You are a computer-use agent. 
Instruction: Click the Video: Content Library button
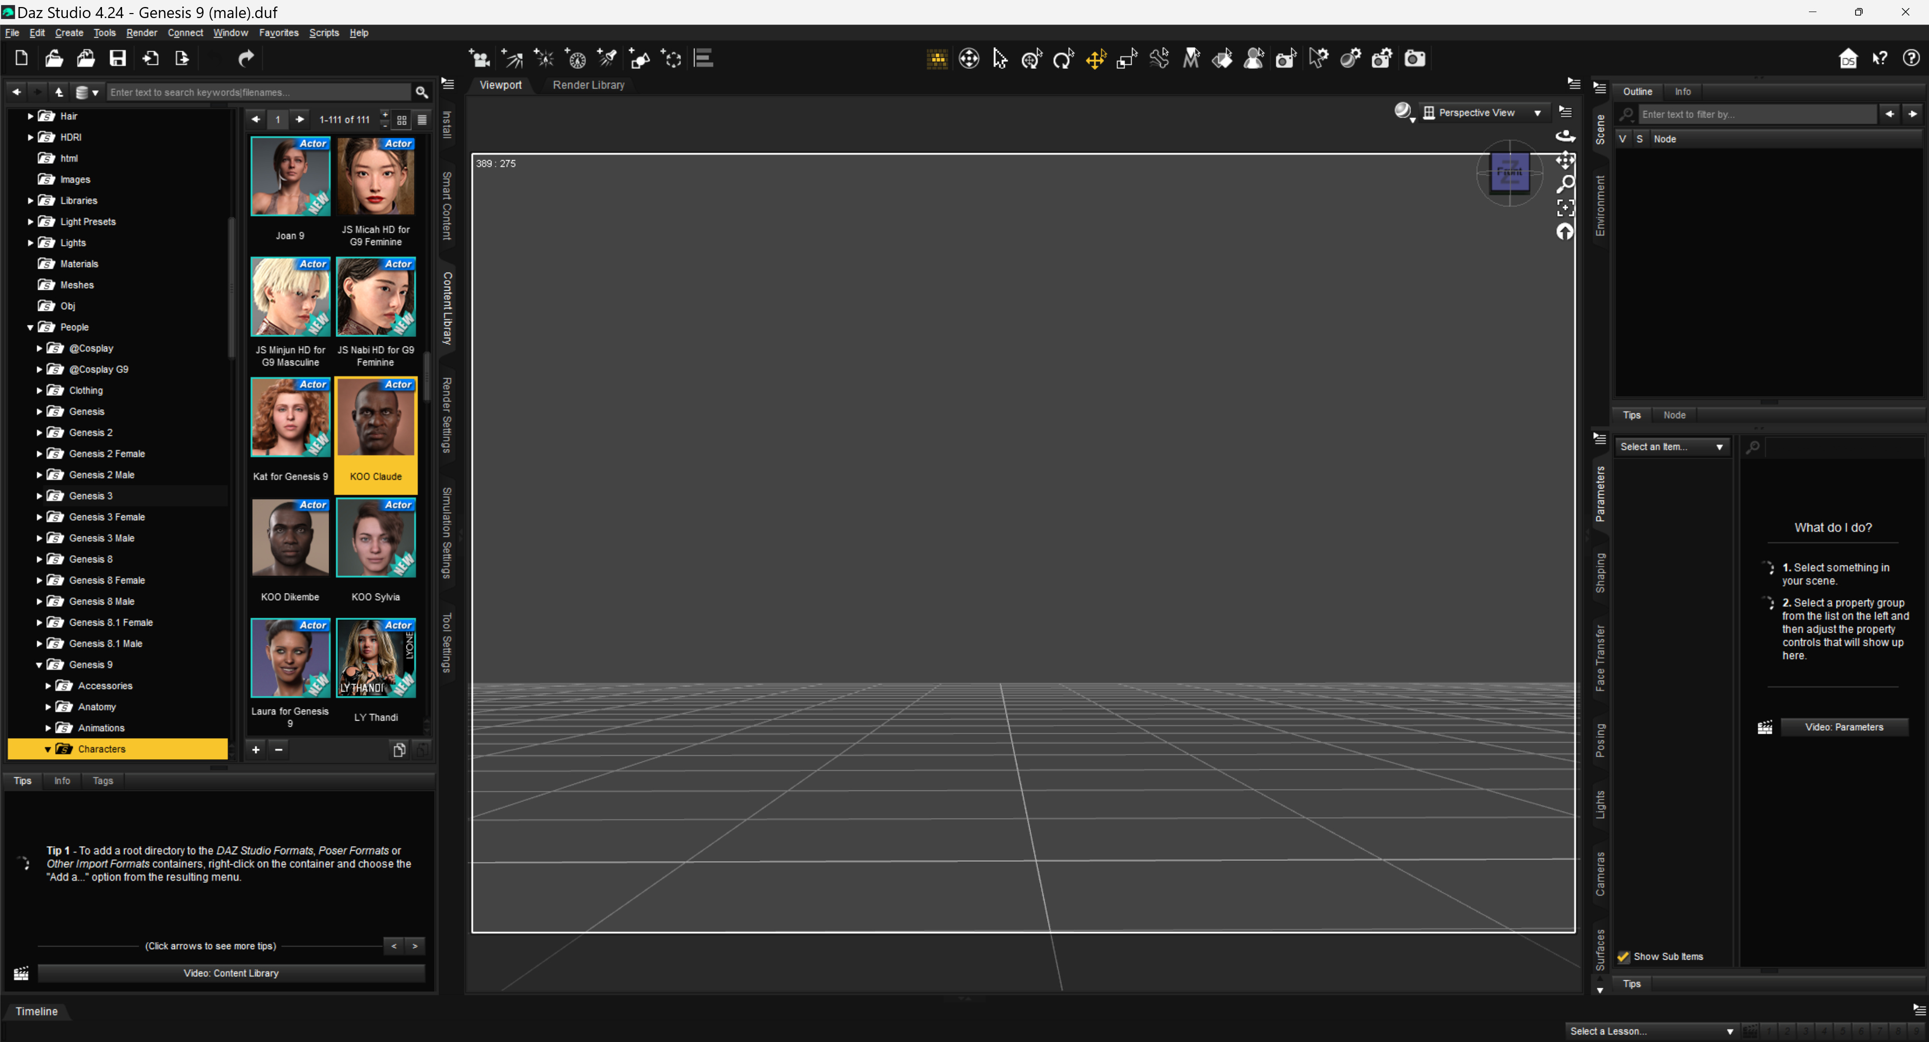(231, 973)
